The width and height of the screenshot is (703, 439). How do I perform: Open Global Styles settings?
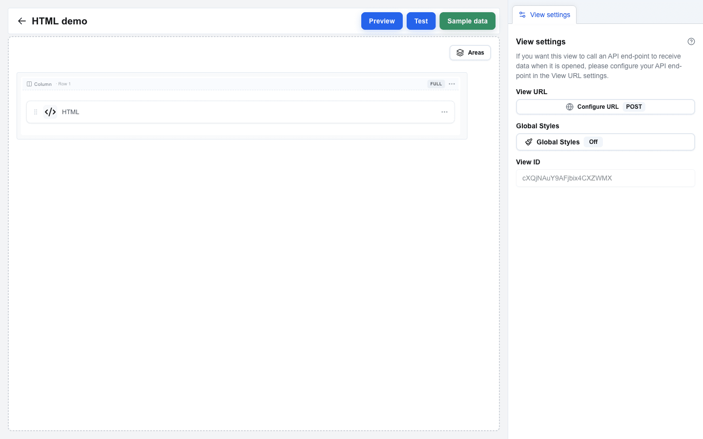(605, 142)
